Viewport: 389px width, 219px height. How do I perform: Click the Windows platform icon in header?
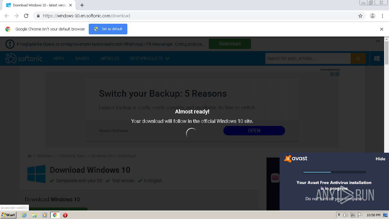pyautogui.click(x=377, y=58)
